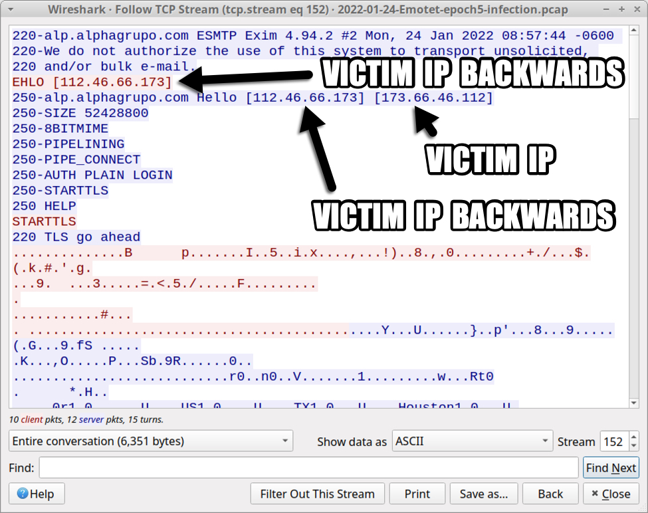Maximize the window with the plus icon

(x=621, y=9)
